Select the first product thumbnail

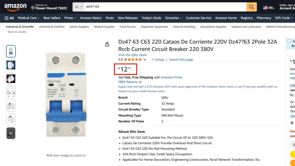[x=11, y=51]
